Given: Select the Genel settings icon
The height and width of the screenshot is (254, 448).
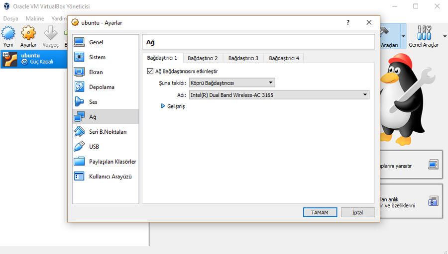Looking at the screenshot, I should (79, 42).
